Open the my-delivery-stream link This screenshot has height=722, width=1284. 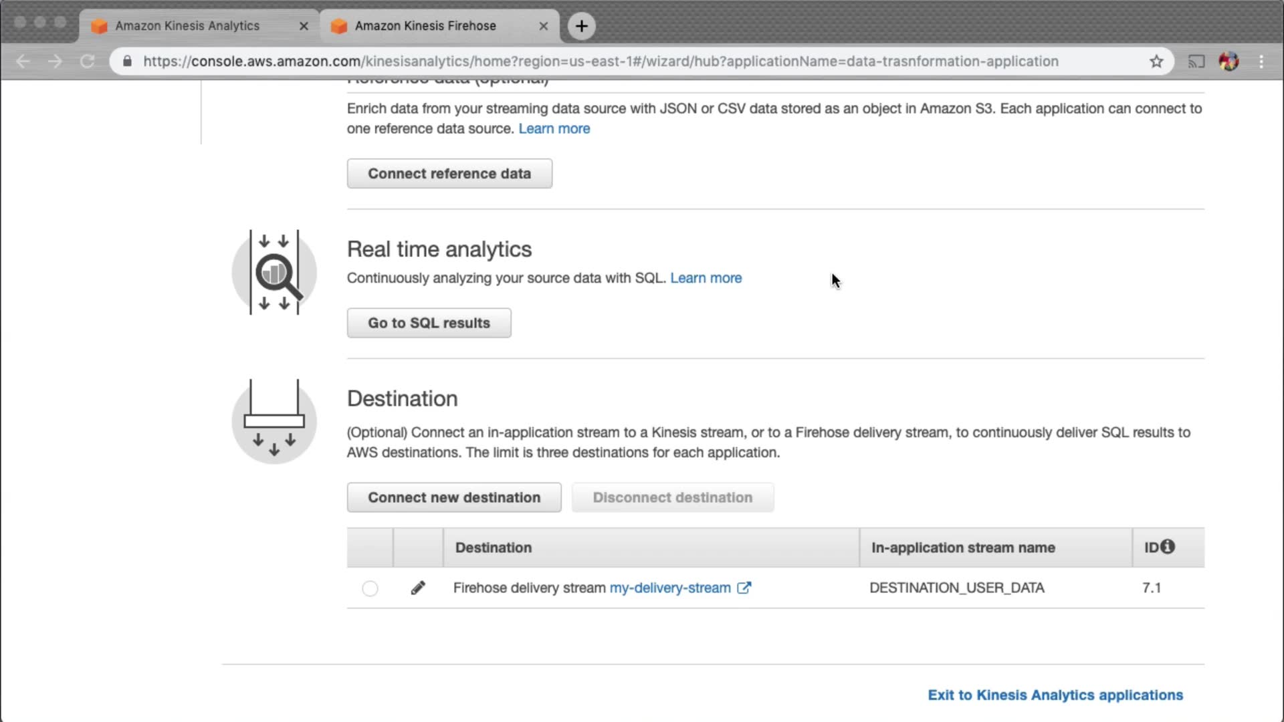(x=669, y=588)
